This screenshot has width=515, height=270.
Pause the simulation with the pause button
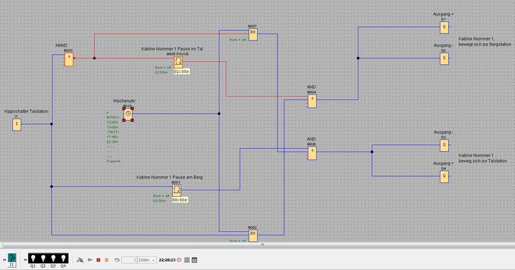click(106, 260)
